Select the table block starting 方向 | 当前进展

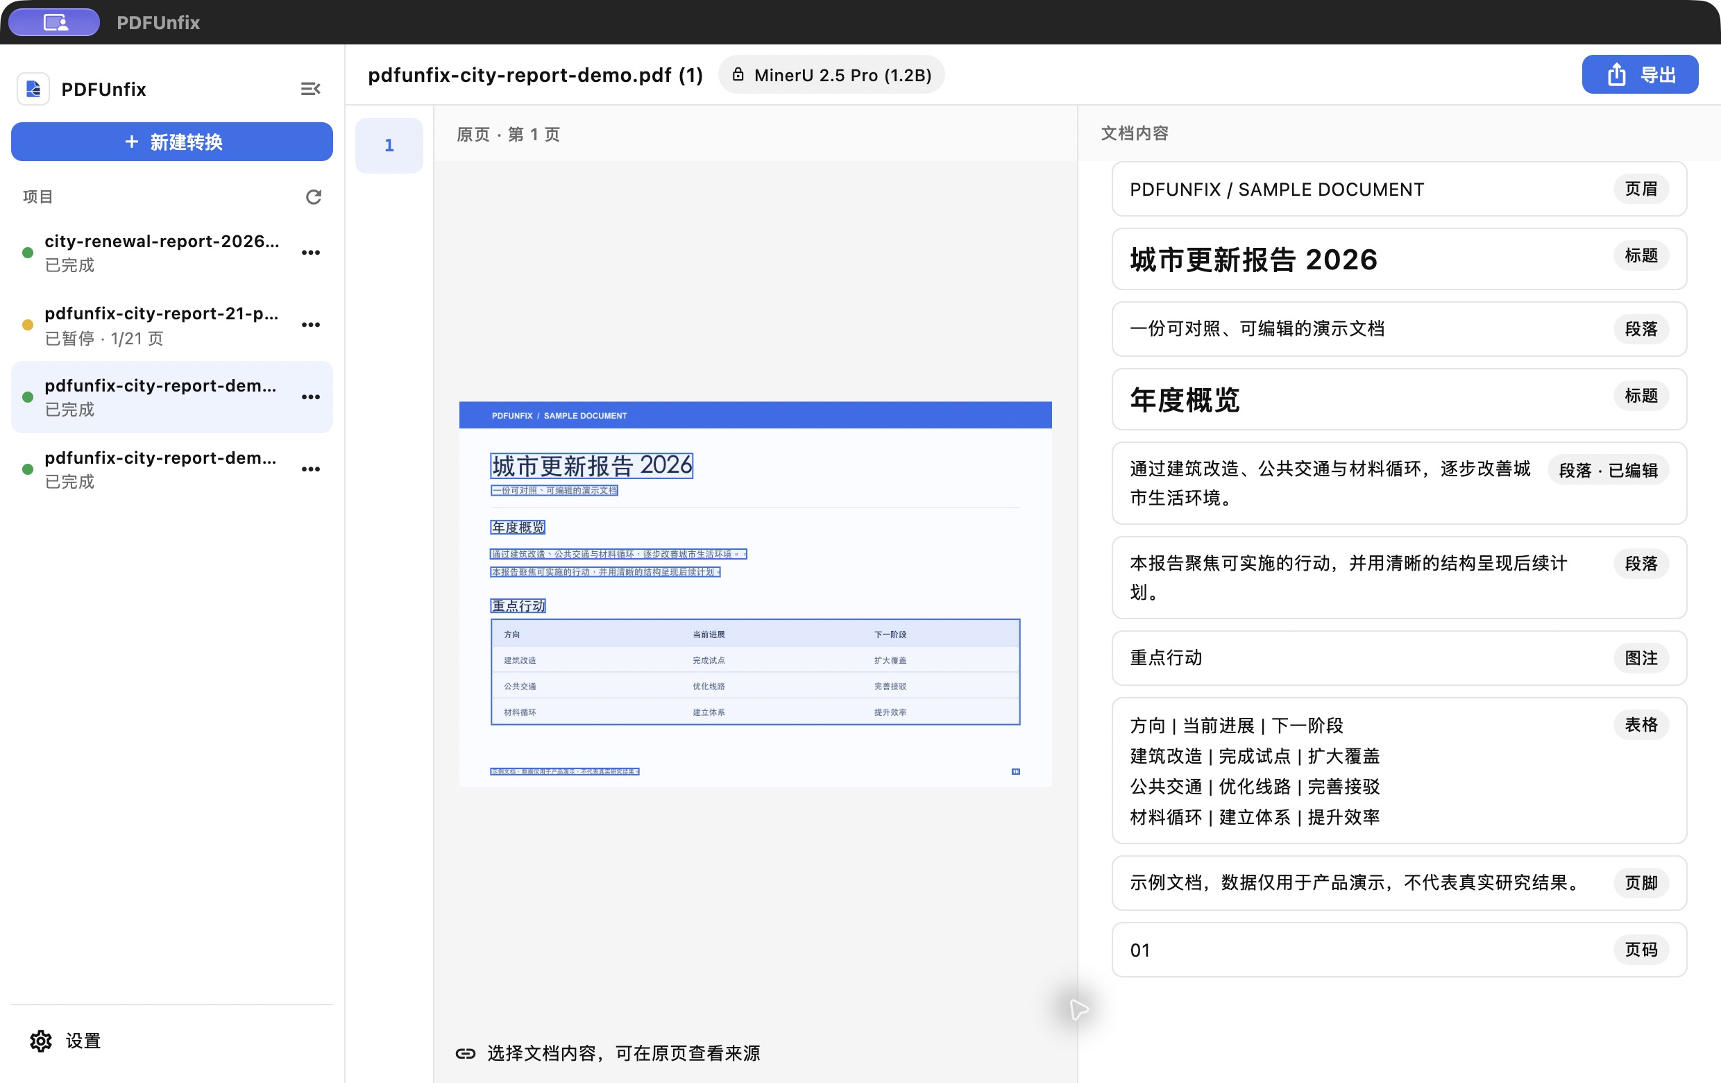(1399, 771)
